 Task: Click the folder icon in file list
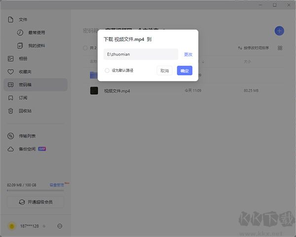tap(93, 75)
